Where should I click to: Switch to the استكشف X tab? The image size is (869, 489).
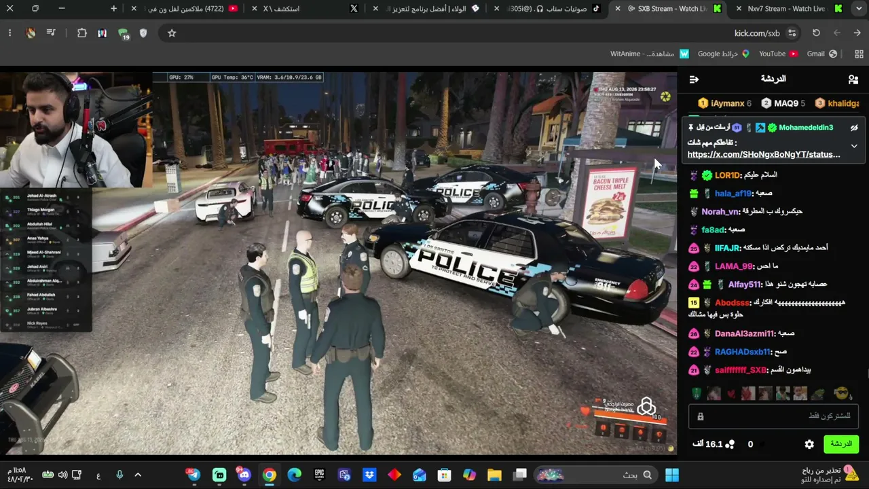coord(306,9)
